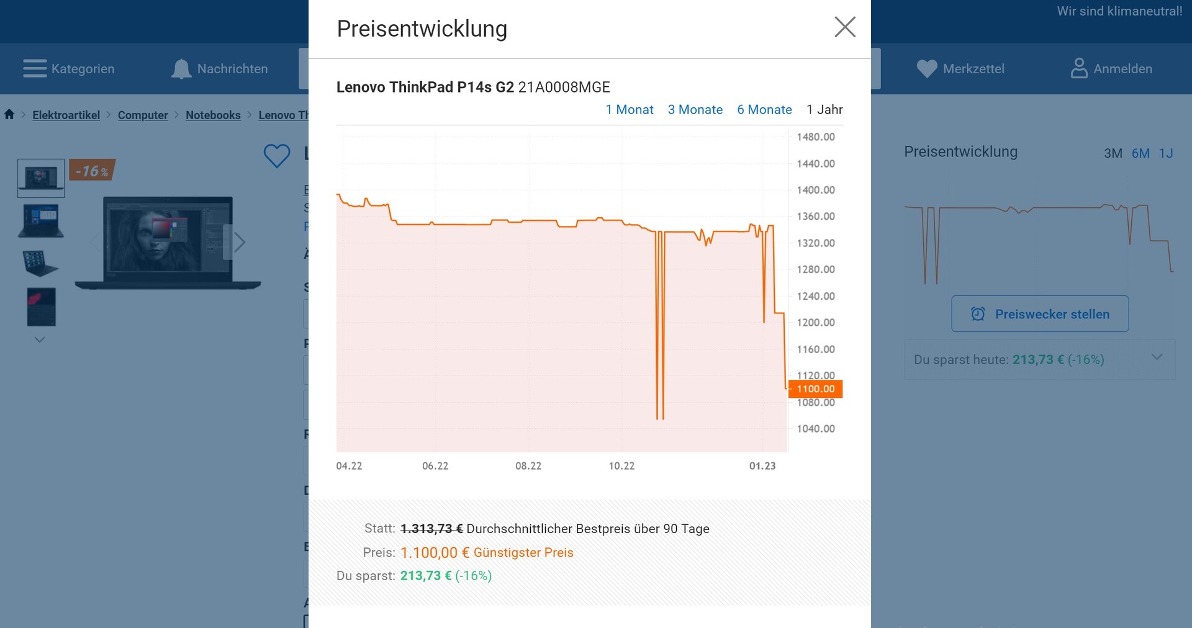Viewport: 1192px width, 628px height.
Task: Open Merkzettel heart icon in header
Action: click(926, 69)
